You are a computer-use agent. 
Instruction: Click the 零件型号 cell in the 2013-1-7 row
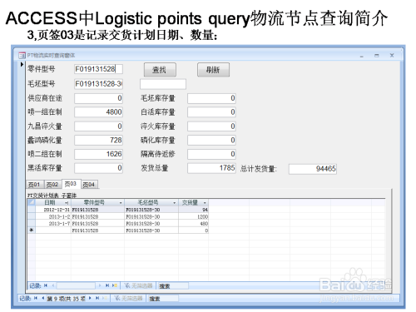(97, 224)
